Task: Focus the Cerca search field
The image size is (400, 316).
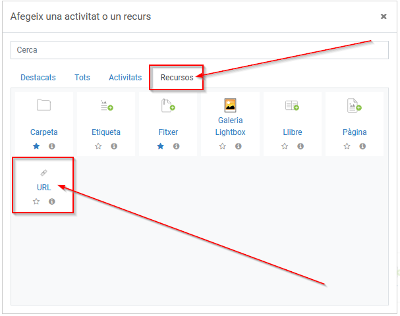Action: tap(199, 50)
